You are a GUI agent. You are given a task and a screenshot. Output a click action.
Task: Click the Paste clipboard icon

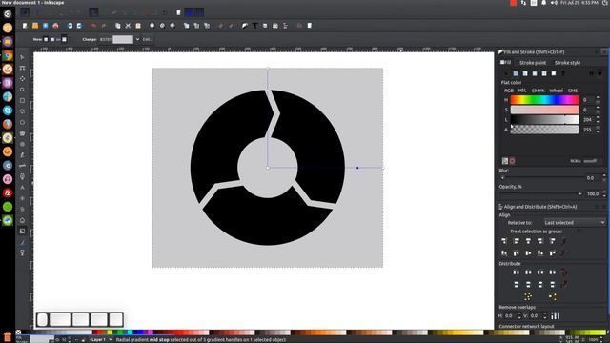coord(138,26)
